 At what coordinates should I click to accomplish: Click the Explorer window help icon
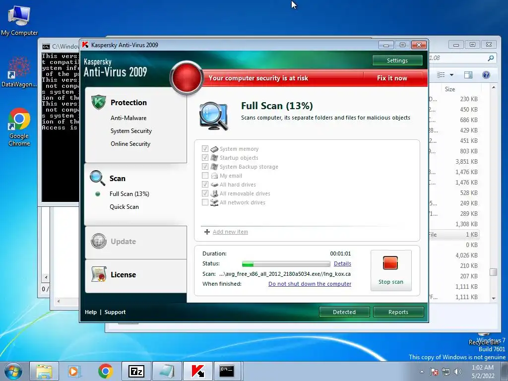(486, 75)
